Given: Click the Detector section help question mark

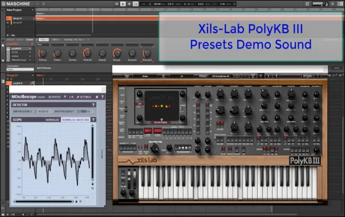Looking at the screenshot, I should [x=93, y=105].
